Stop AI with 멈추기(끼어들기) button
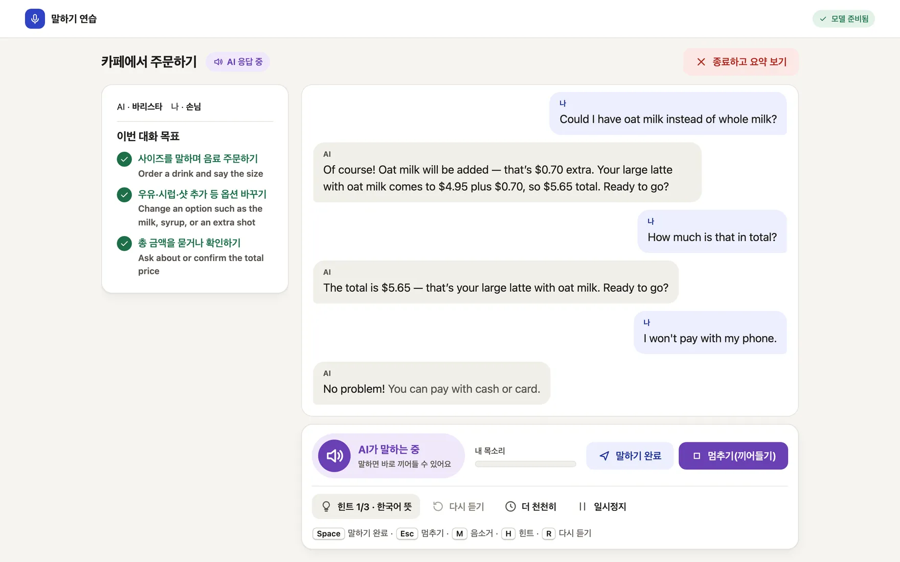This screenshot has height=562, width=900. [733, 456]
